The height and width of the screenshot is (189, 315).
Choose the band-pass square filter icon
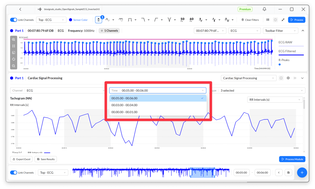point(130,20)
